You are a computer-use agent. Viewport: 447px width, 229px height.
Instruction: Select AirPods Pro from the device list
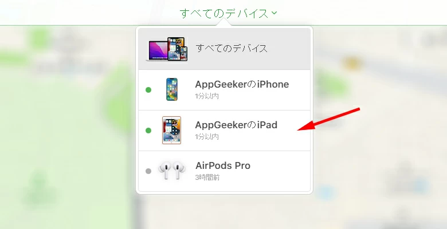224,171
